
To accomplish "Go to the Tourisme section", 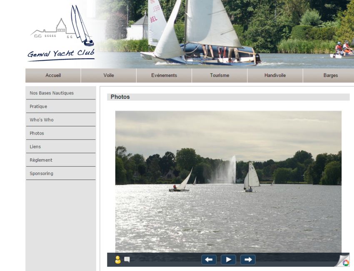I will click(x=219, y=76).
